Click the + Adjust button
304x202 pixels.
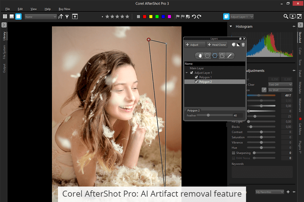[195, 45]
